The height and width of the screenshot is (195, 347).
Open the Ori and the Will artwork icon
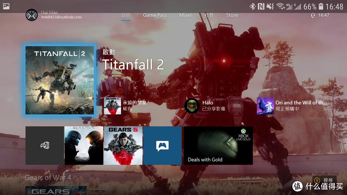[x=265, y=106]
